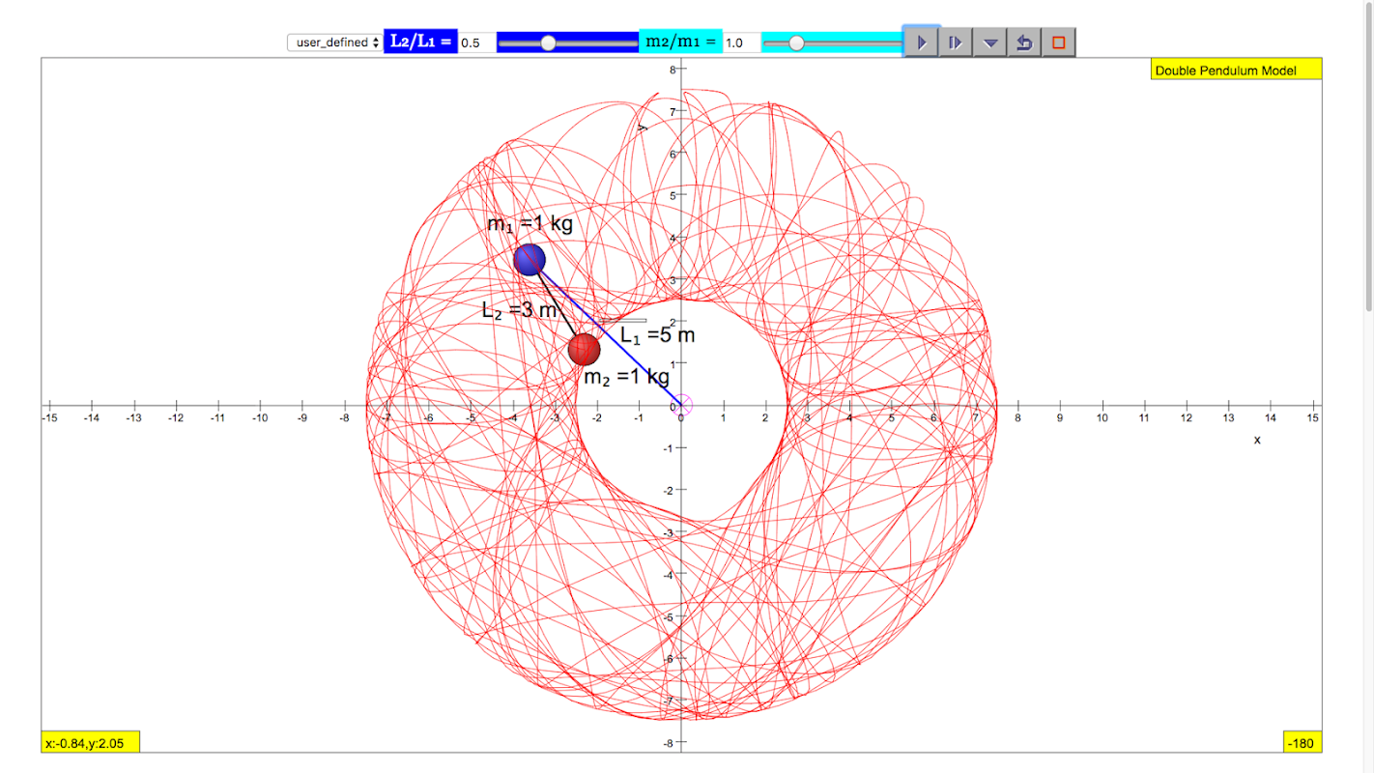The image size is (1374, 773).
Task: Click the yellow -180 angle readout
Action: tap(1302, 742)
